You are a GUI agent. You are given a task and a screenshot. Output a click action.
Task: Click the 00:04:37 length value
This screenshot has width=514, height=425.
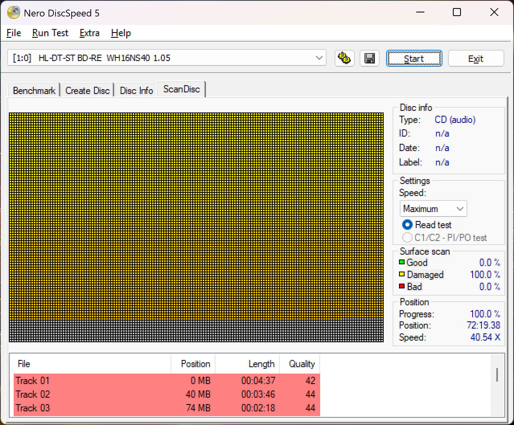click(258, 380)
